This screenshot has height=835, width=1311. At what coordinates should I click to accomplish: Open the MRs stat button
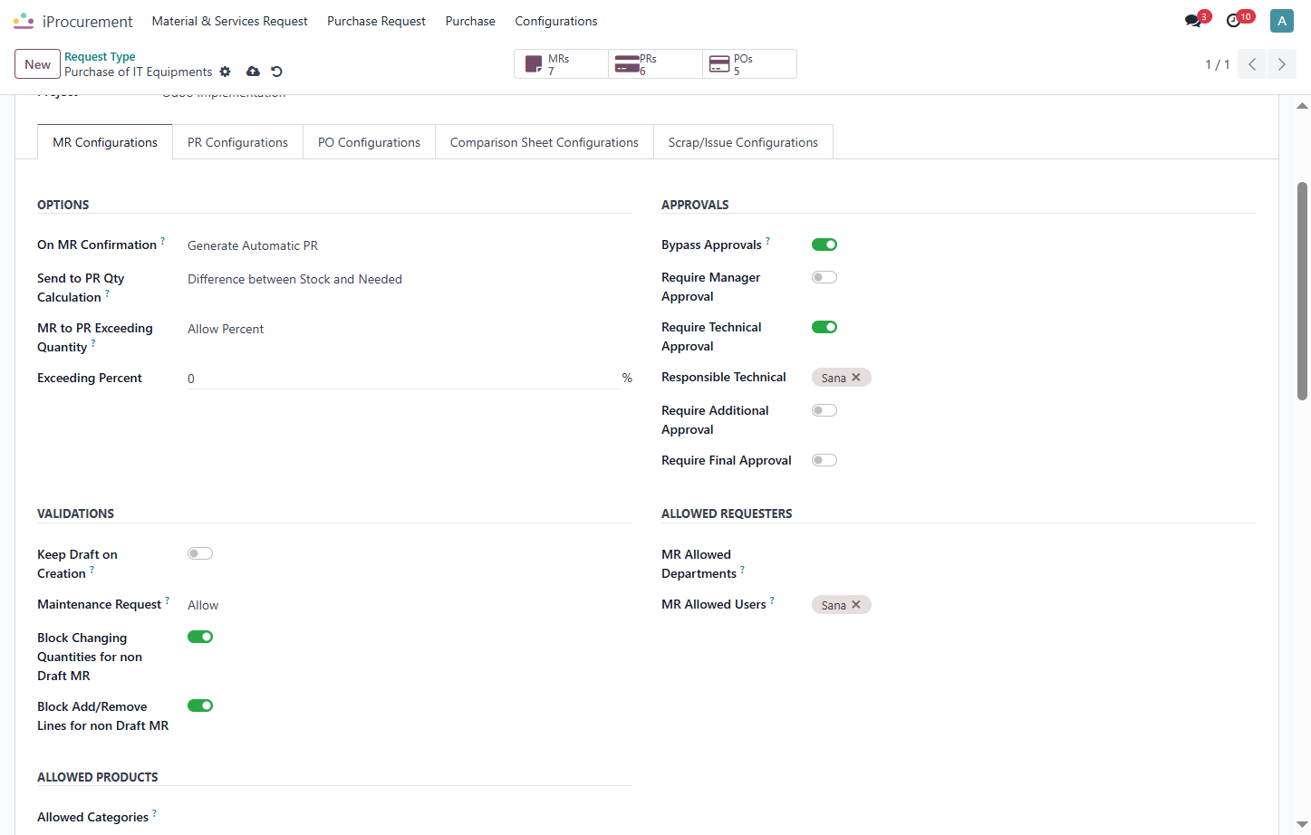(x=562, y=64)
